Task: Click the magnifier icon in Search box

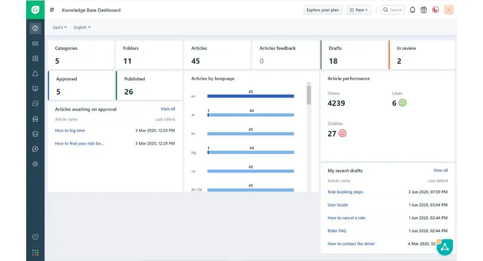Action: click(x=386, y=10)
